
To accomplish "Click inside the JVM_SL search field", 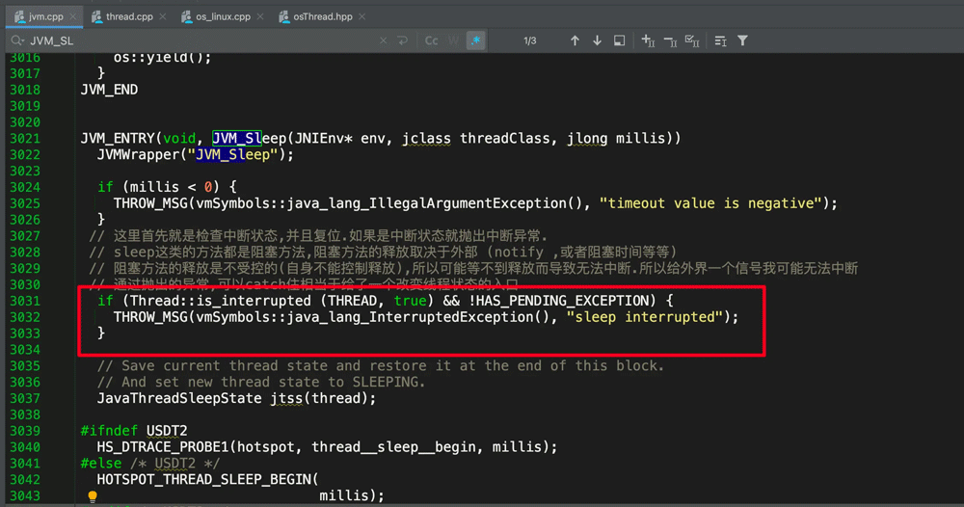I will click(x=193, y=40).
